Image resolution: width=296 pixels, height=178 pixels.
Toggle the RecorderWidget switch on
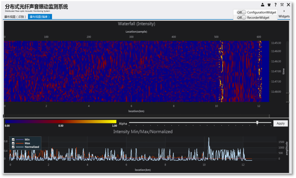coord(242,18)
